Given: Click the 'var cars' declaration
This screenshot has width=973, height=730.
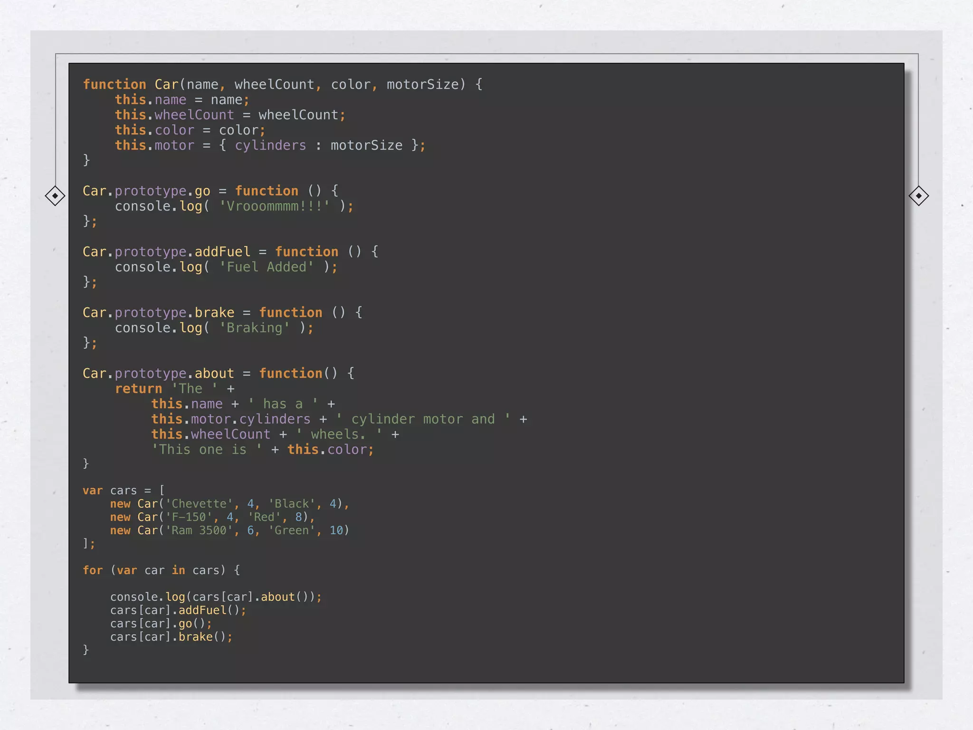Looking at the screenshot, I should click(110, 490).
